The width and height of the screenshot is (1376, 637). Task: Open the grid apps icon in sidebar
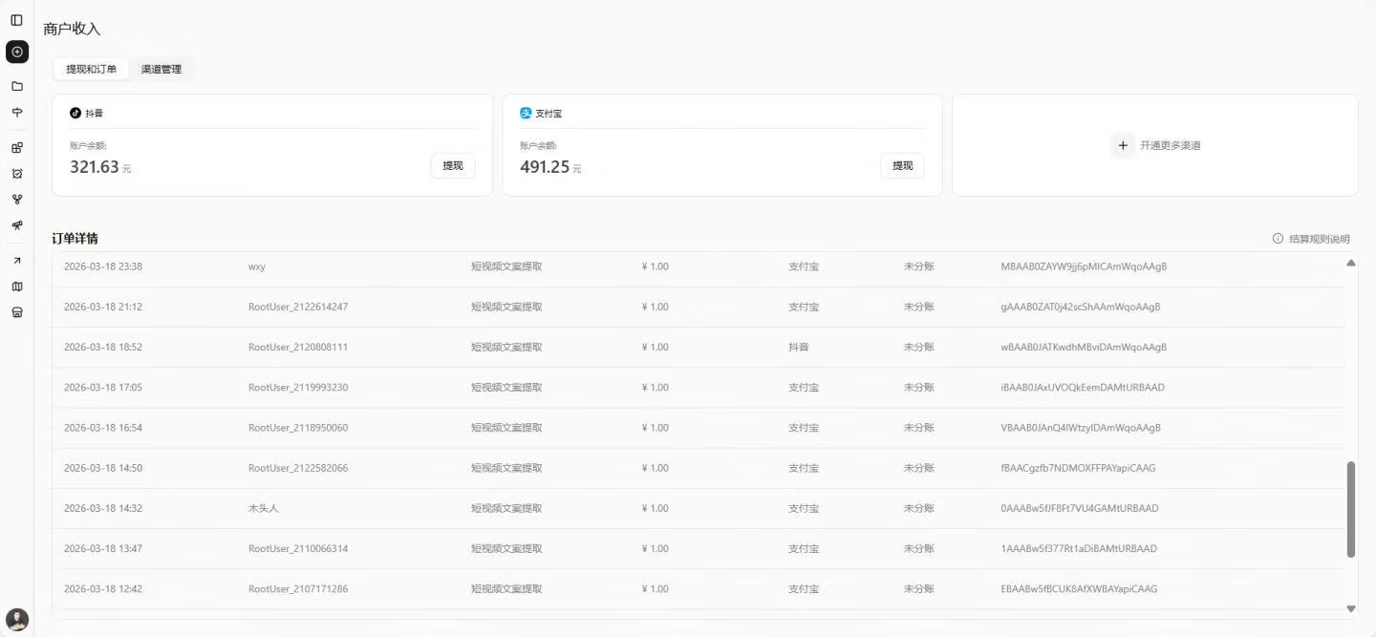click(x=16, y=148)
